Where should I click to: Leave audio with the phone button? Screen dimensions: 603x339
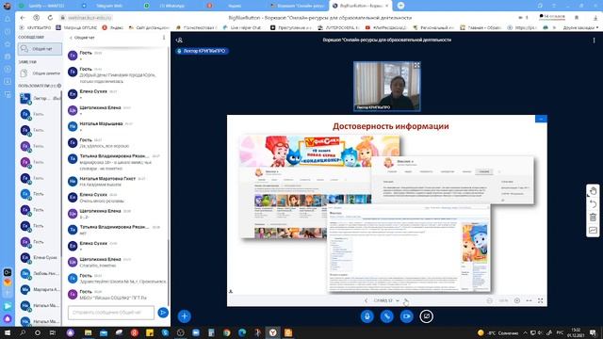386,316
